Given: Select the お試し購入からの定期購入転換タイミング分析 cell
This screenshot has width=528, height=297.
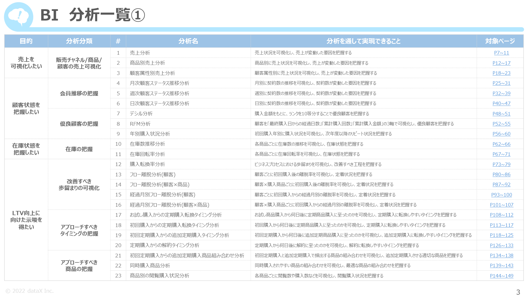Looking at the screenshot, I should coord(188,215).
